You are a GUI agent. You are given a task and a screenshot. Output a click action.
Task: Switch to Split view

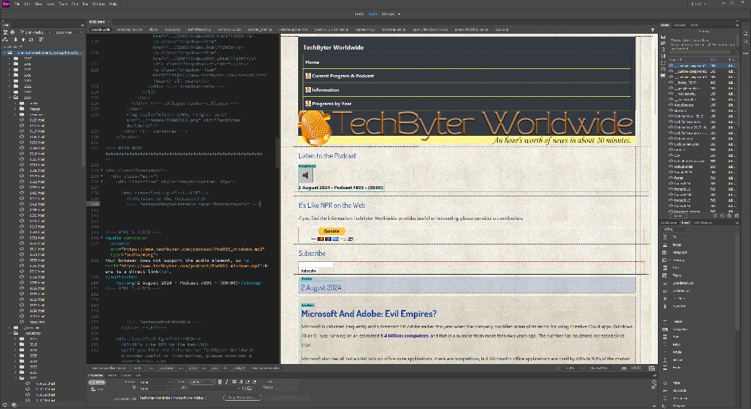click(x=372, y=14)
